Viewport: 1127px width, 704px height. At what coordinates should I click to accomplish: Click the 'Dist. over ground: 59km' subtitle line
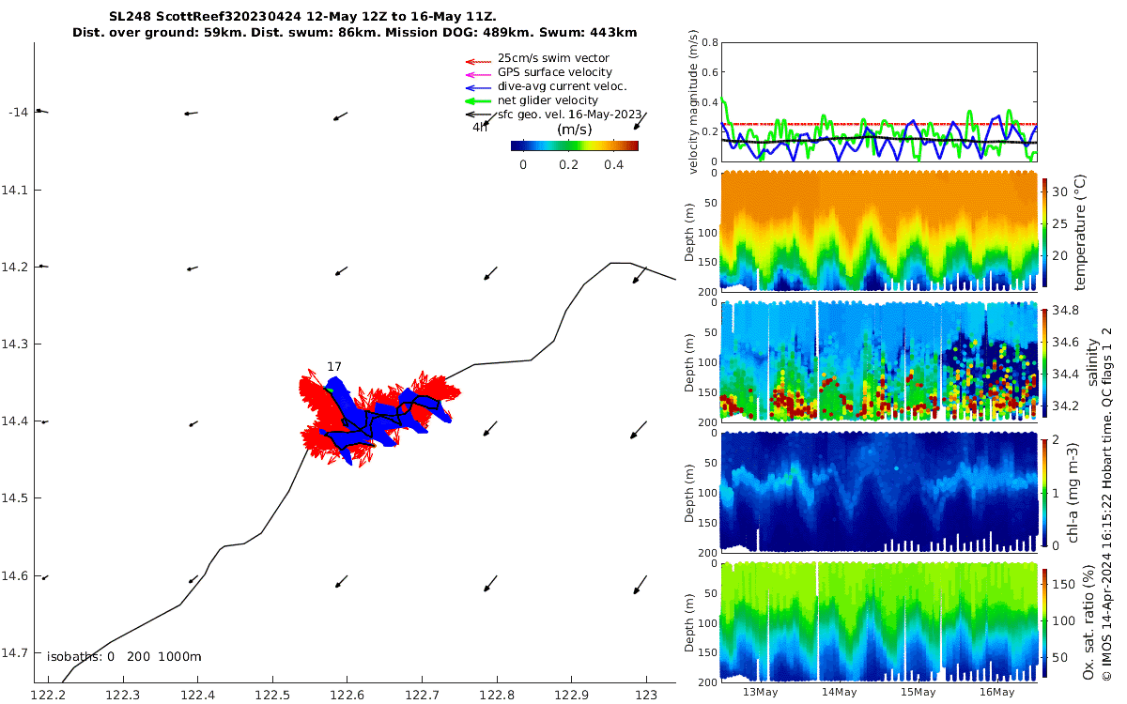[355, 32]
